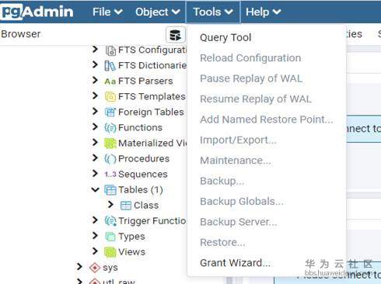Image resolution: width=381 pixels, height=284 pixels.
Task: Expand the FTS Dictionaries node
Action: click(x=95, y=64)
